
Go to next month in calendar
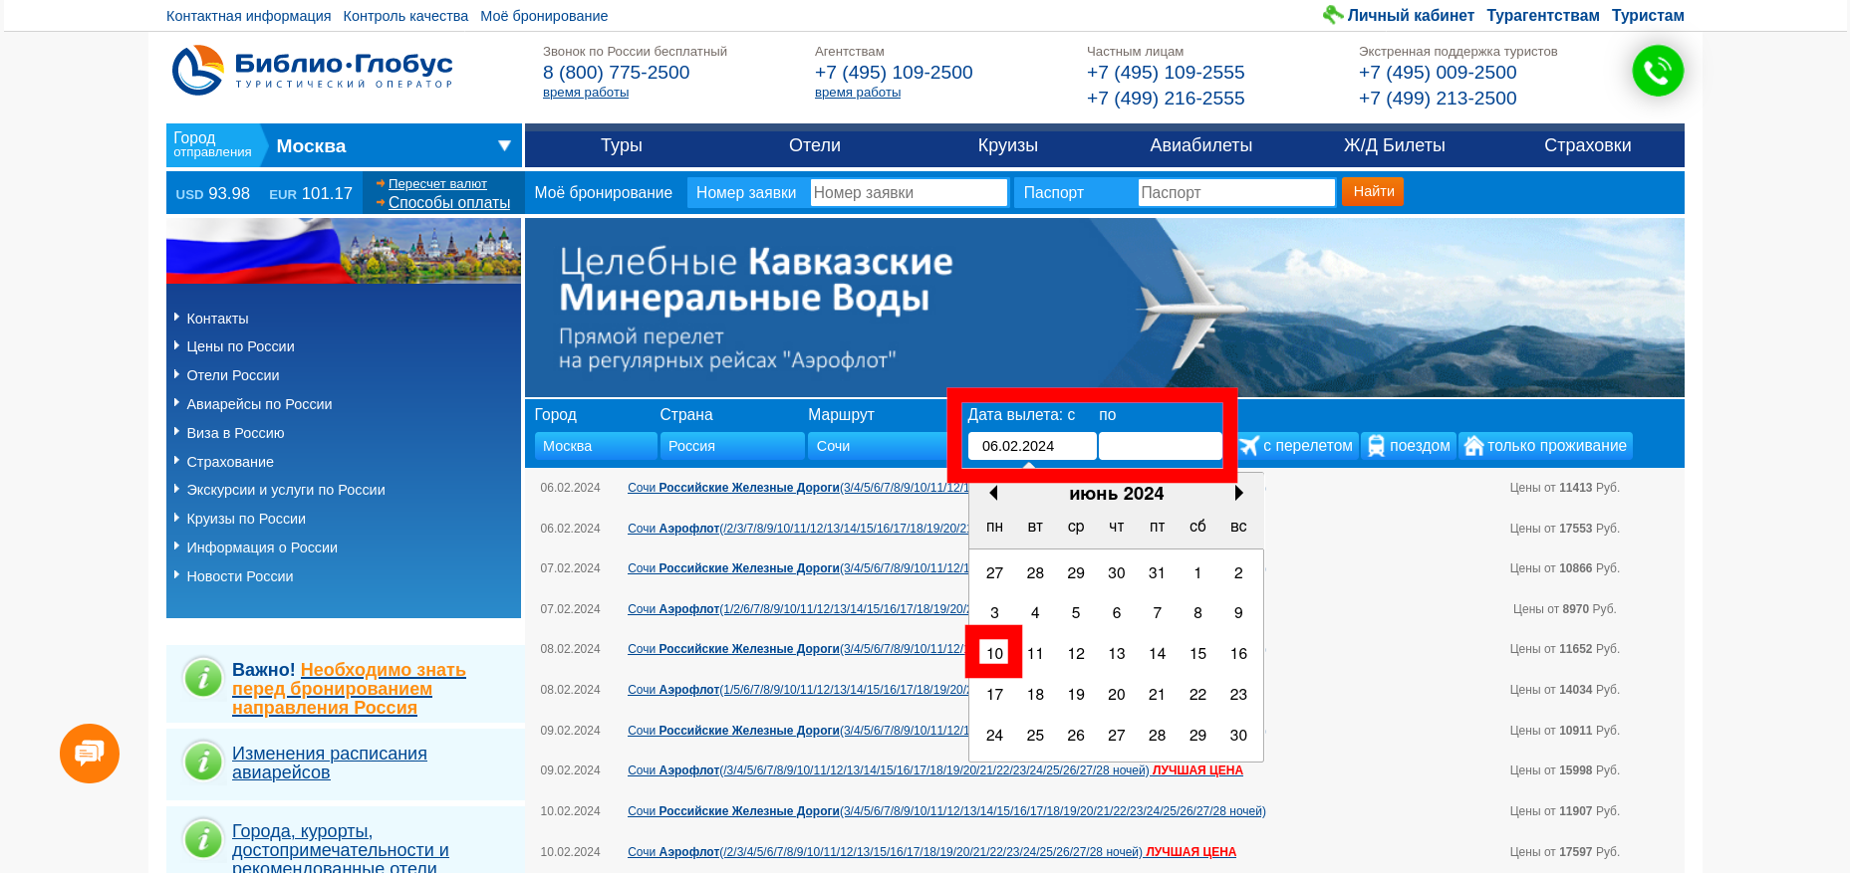1238,493
